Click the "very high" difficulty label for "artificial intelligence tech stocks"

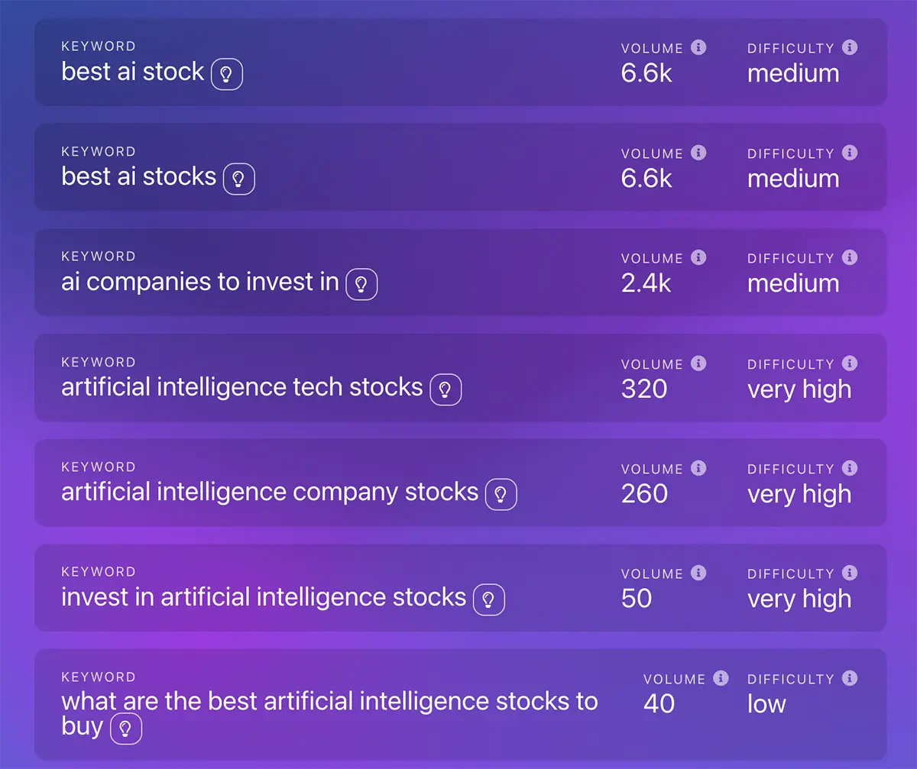coord(799,389)
